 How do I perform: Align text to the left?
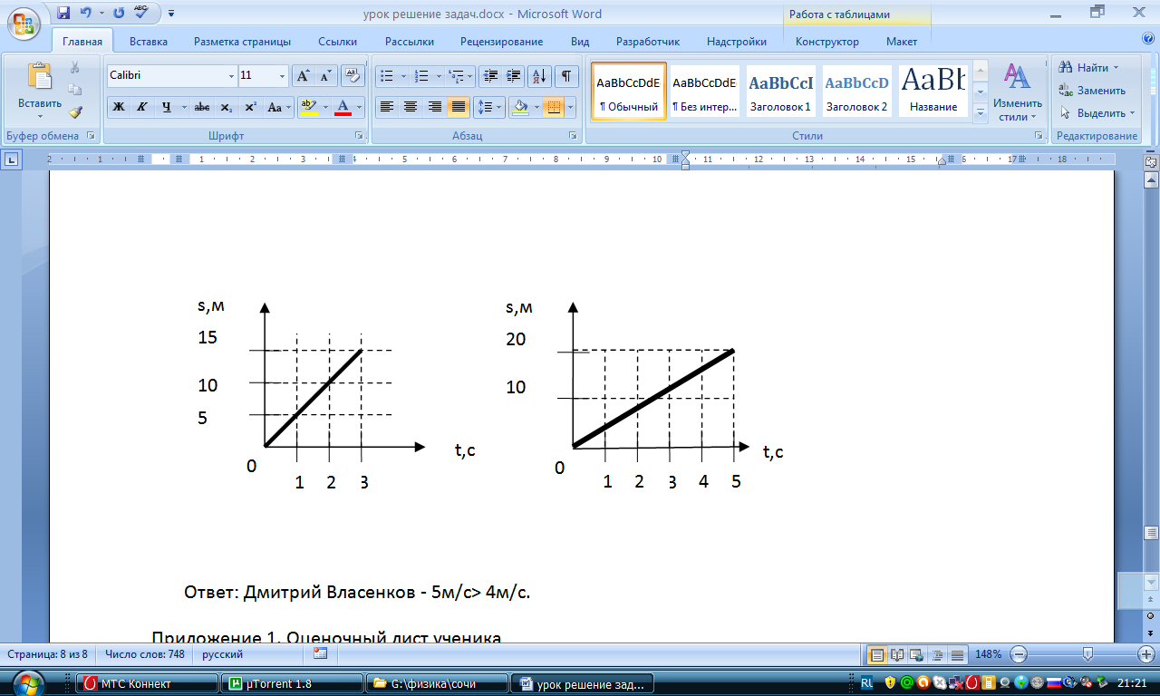[387, 107]
